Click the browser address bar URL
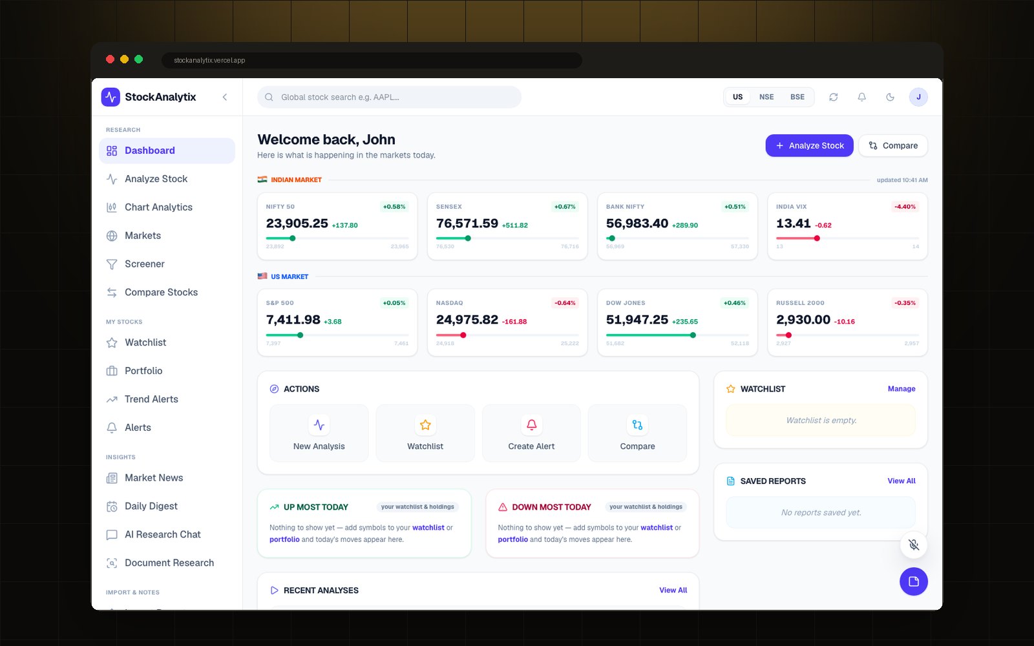This screenshot has height=646, width=1034. click(x=209, y=60)
